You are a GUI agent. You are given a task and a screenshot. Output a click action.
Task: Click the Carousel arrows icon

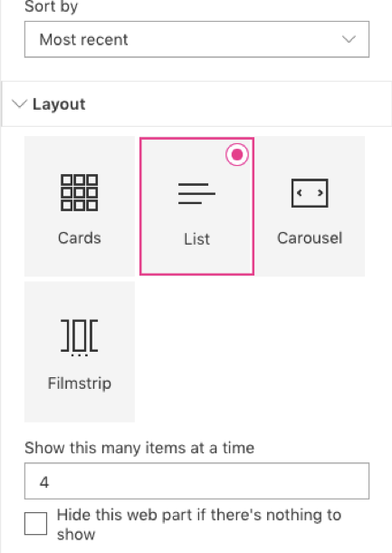click(x=310, y=193)
